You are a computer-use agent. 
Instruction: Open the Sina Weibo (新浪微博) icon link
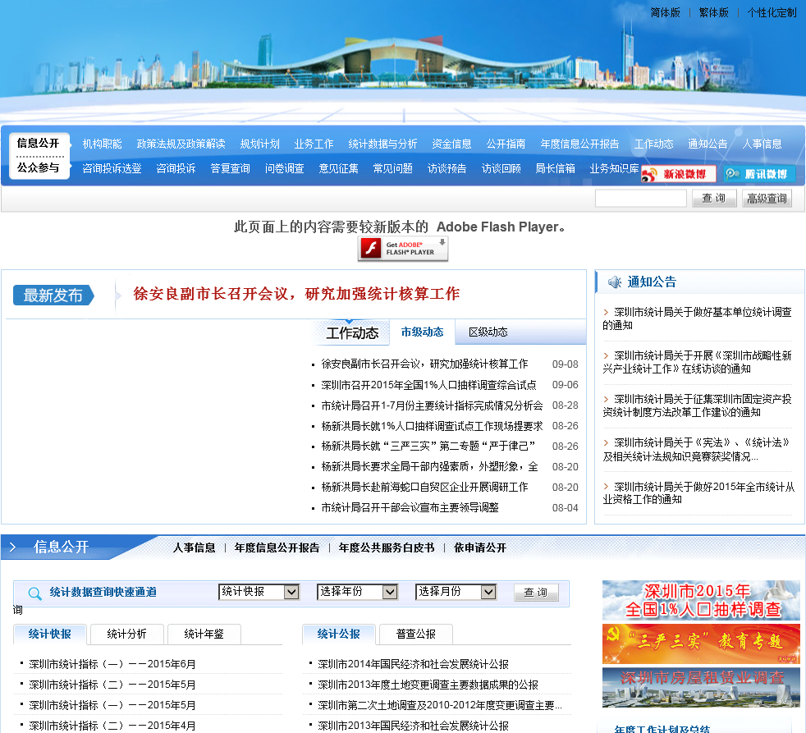[679, 174]
